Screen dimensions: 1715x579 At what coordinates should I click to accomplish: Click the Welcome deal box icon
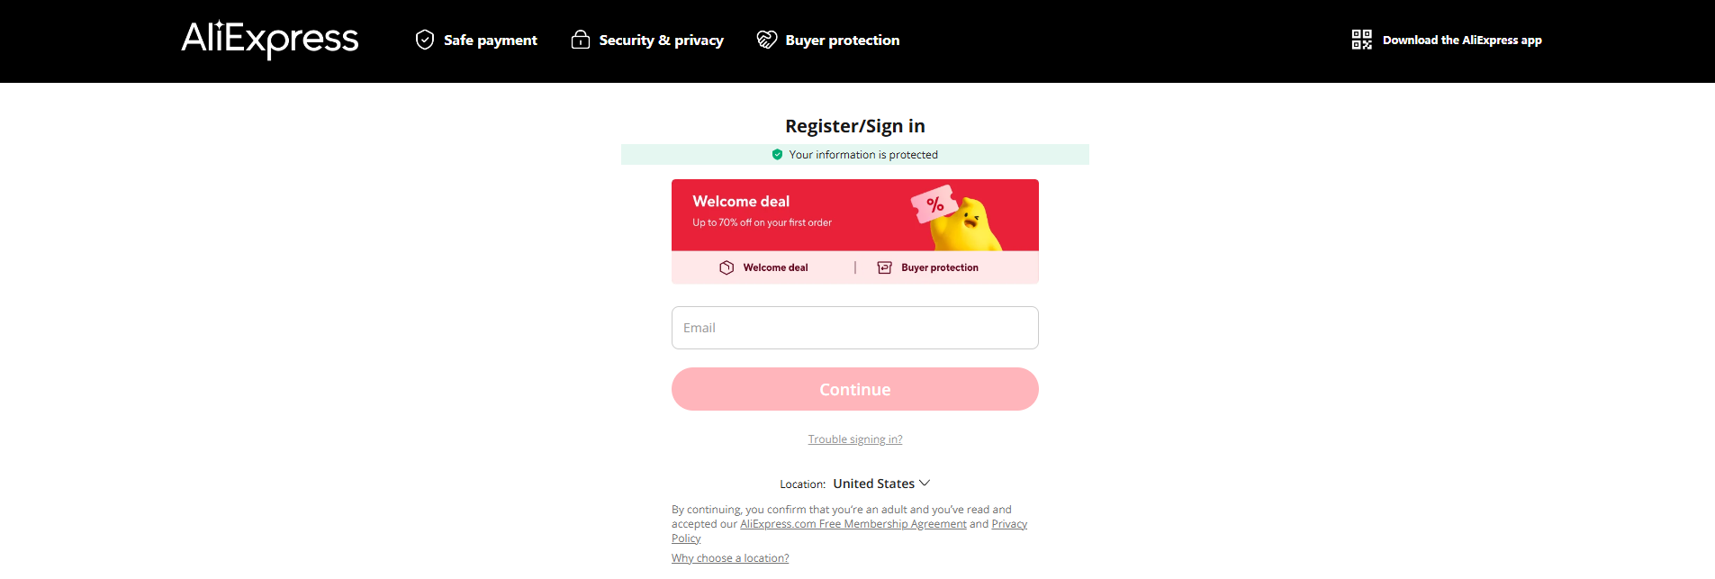click(x=727, y=267)
